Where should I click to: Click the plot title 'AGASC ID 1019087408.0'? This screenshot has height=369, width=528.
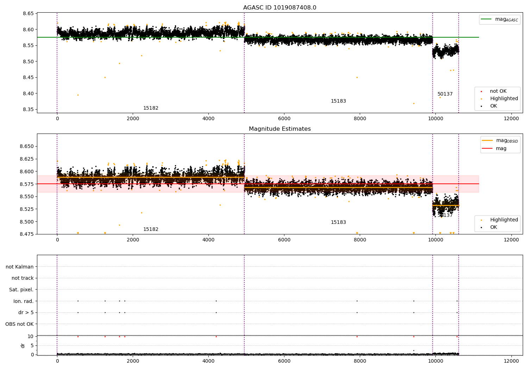pyautogui.click(x=279, y=8)
